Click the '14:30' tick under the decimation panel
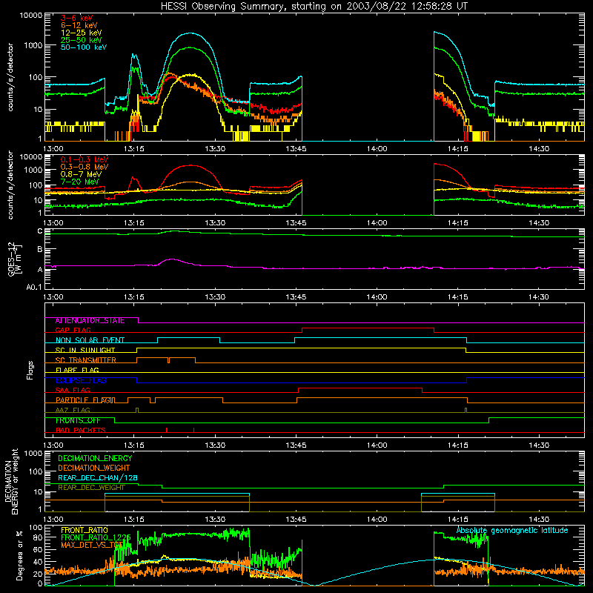This screenshot has width=593, height=593. pyautogui.click(x=539, y=520)
